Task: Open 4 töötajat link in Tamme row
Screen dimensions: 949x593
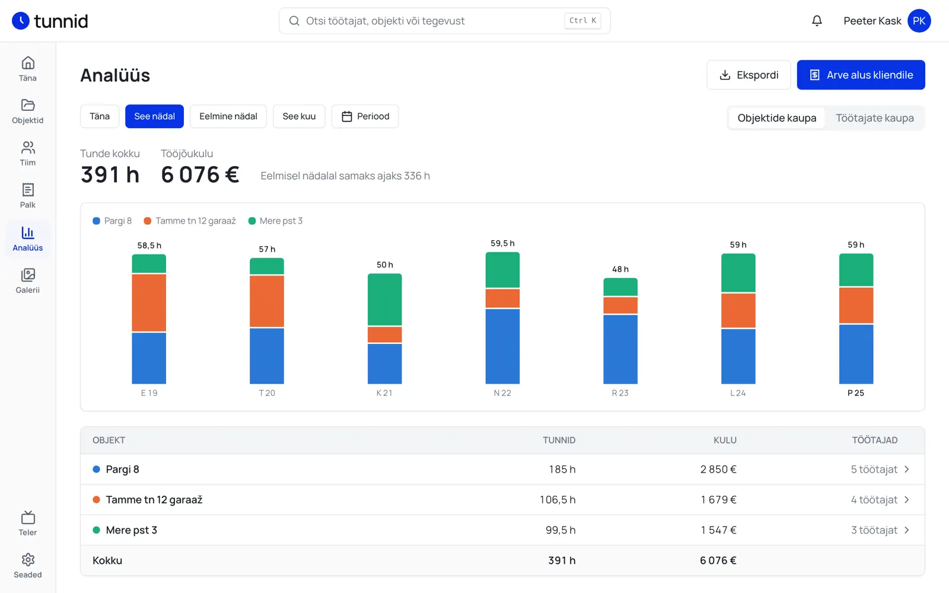Action: [x=874, y=499]
